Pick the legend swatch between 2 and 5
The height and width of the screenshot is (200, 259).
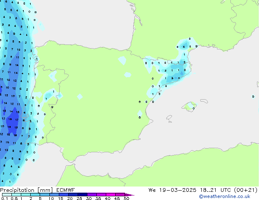[35, 195]
